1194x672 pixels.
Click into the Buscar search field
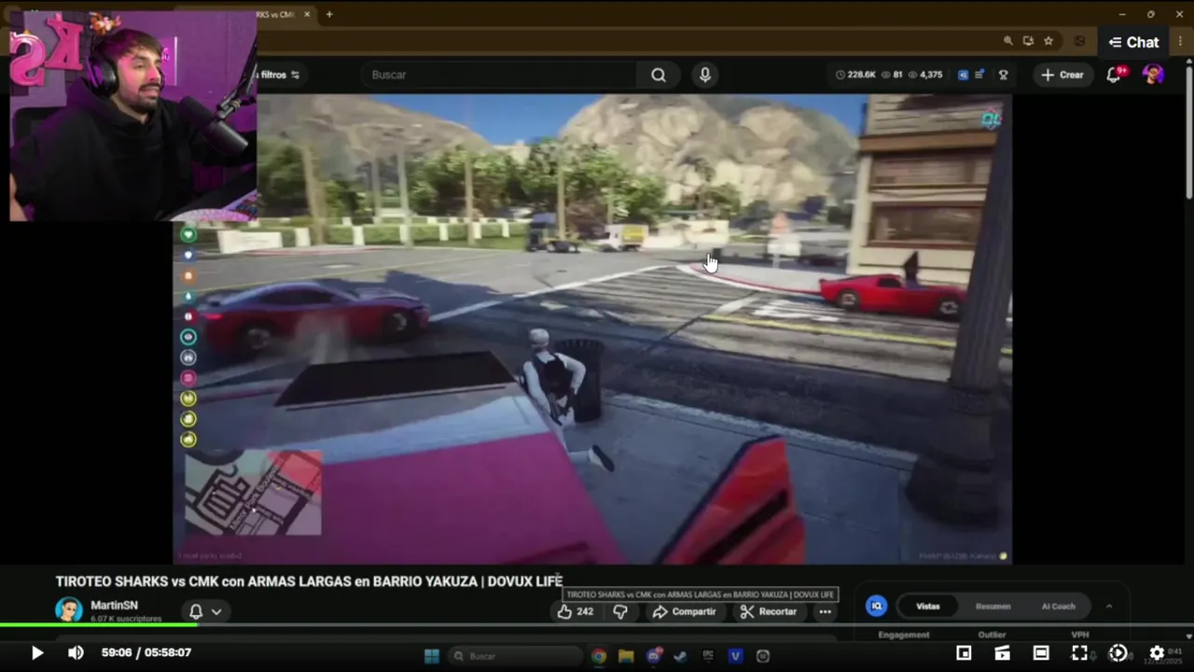[499, 75]
